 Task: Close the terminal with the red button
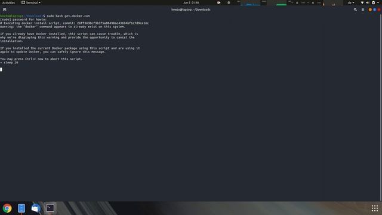379,10
